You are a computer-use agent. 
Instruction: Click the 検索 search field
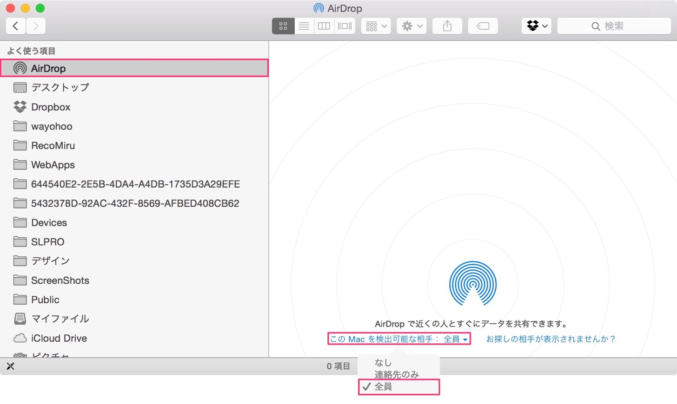tap(614, 26)
